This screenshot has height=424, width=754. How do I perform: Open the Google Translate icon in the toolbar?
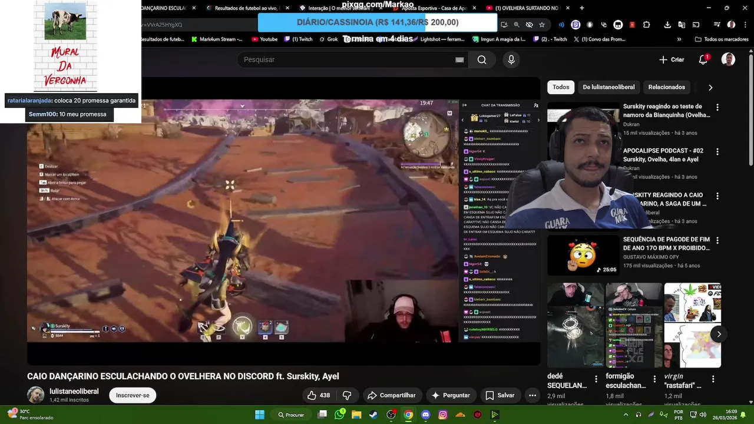[682, 25]
